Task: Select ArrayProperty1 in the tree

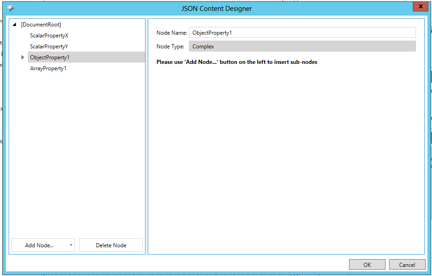Action: (x=48, y=68)
